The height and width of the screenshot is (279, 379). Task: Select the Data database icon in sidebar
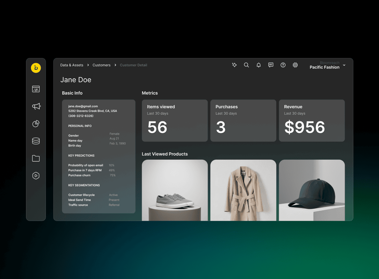click(36, 141)
